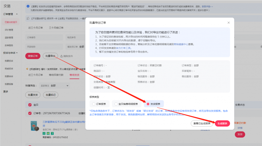Click the speaker icon beside 【极速回款】

click(x=27, y=69)
